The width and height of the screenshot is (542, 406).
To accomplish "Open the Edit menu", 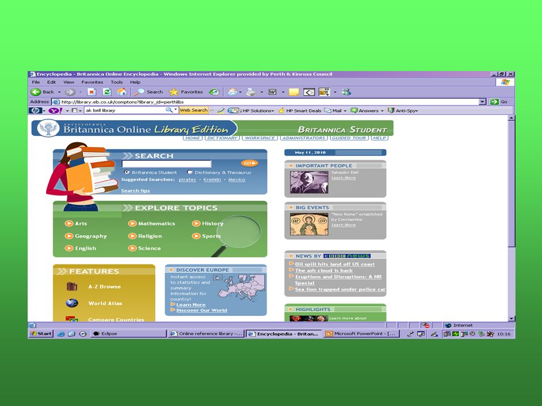I will tap(51, 82).
